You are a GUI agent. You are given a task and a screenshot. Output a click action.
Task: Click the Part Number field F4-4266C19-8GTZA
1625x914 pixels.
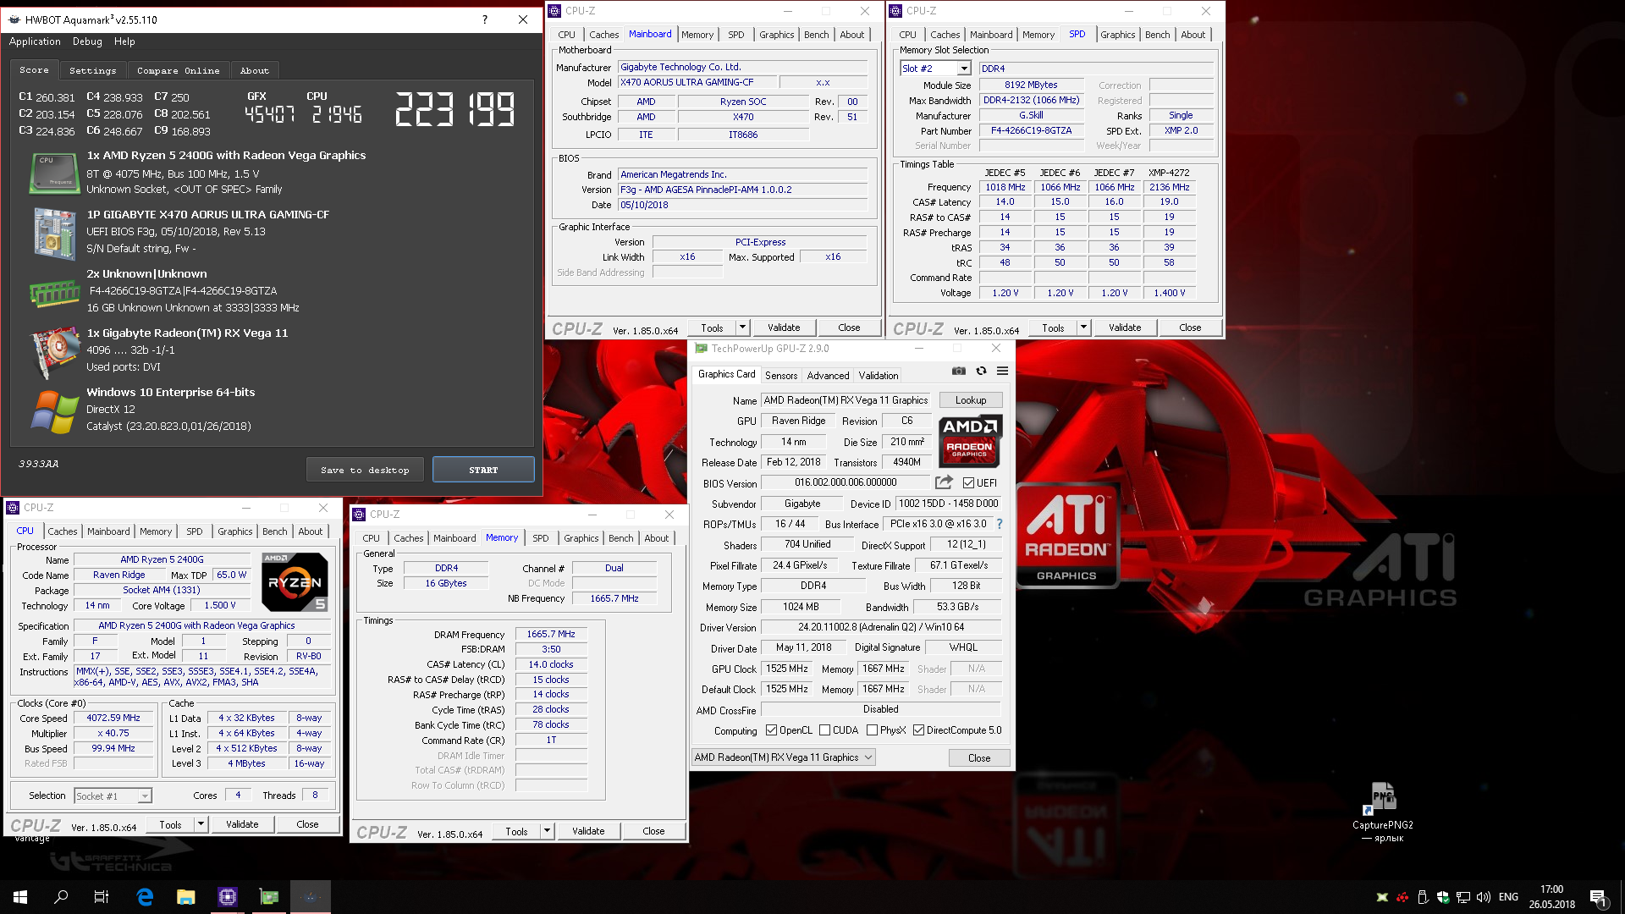pyautogui.click(x=1031, y=131)
